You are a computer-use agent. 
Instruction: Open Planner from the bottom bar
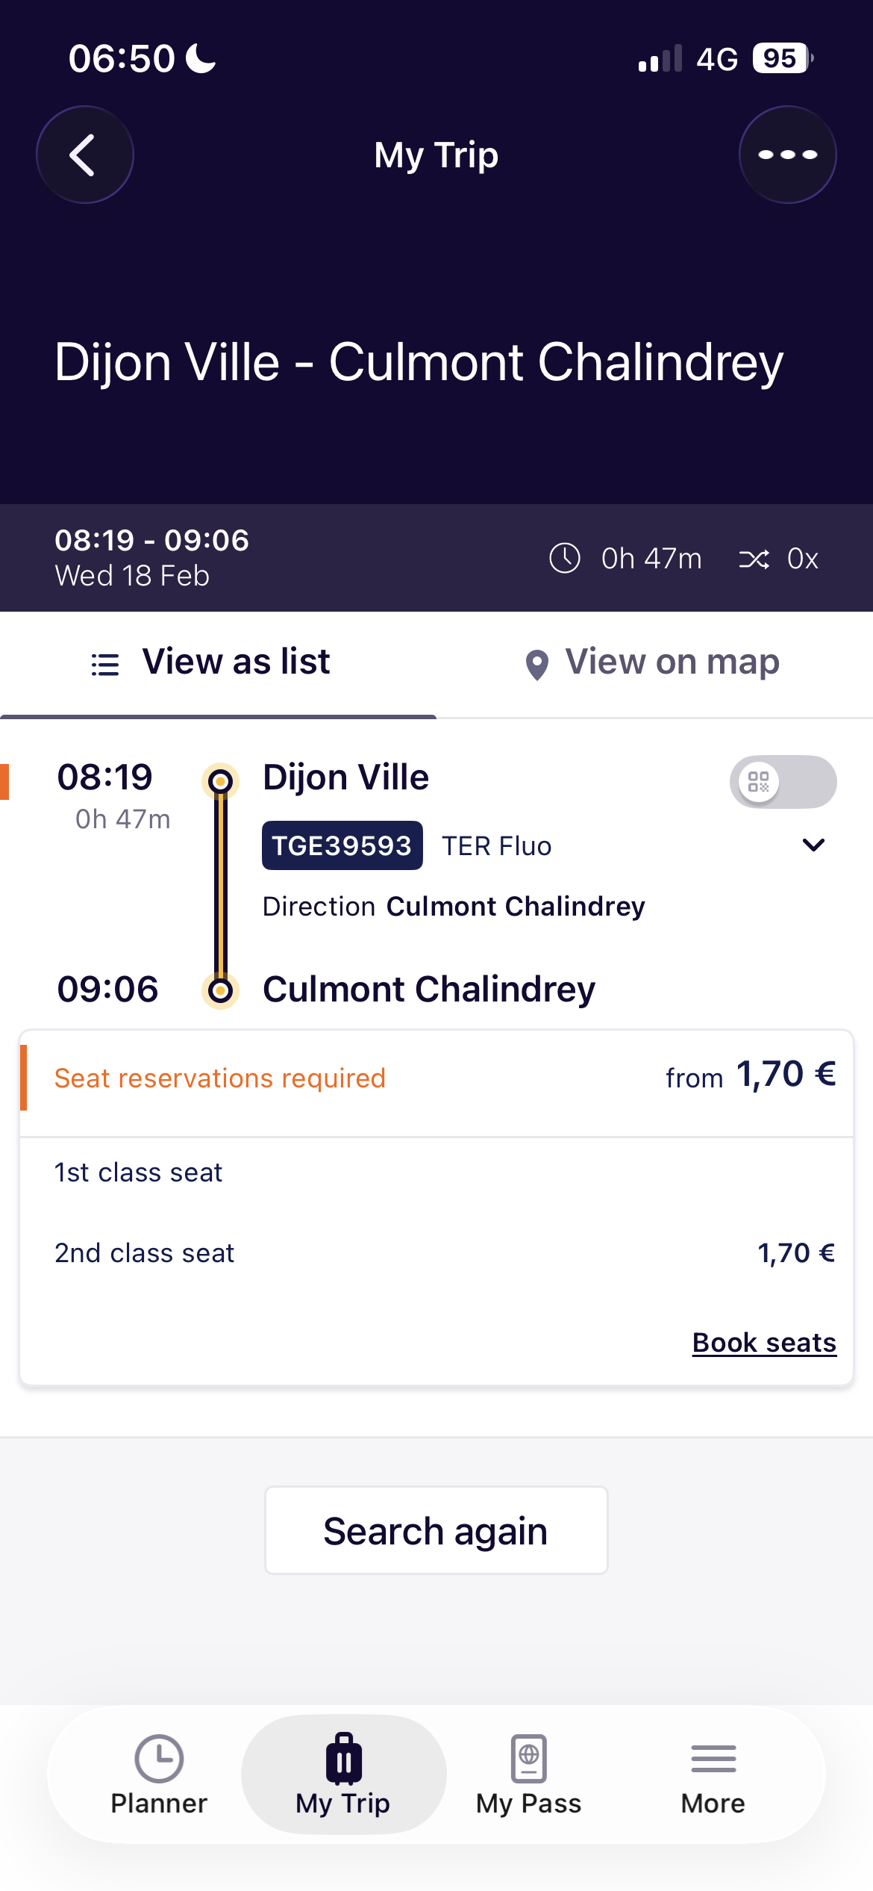(159, 1774)
